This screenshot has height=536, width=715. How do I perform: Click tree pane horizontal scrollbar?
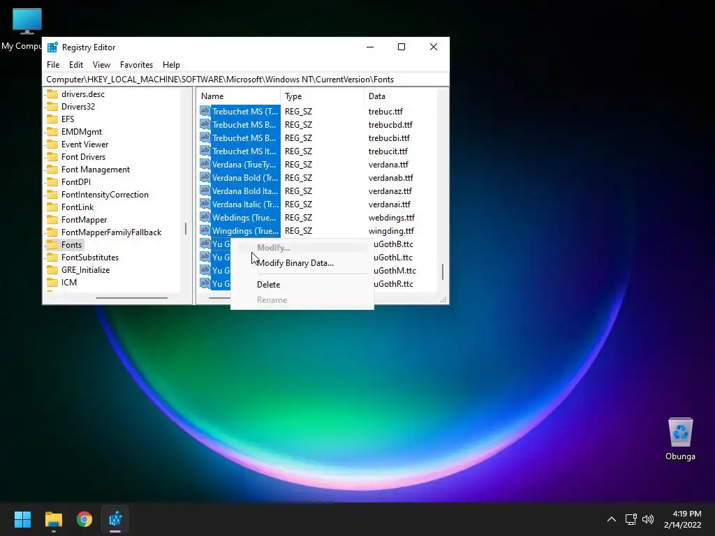click(x=131, y=298)
